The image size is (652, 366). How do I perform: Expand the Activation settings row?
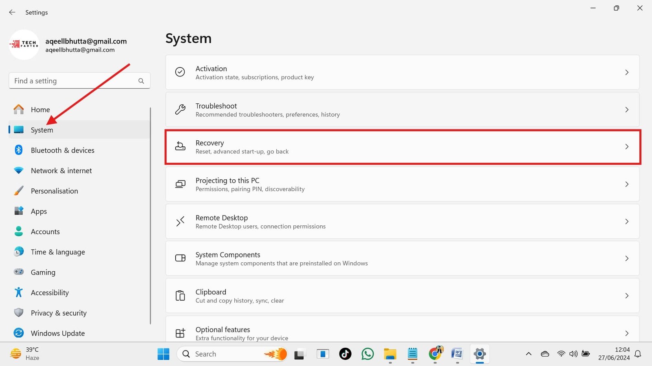coord(403,72)
